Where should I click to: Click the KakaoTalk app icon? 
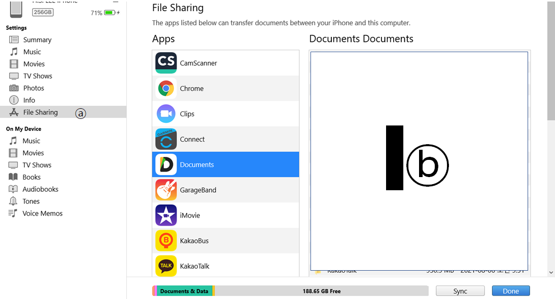(x=166, y=266)
